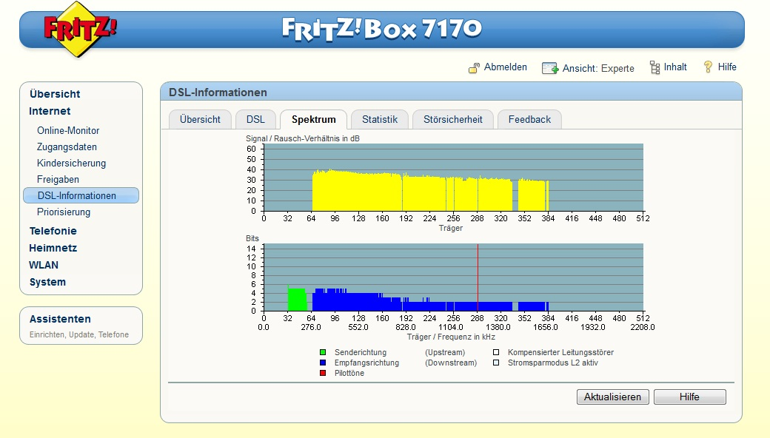Click the FRITZ! logo
770x438 pixels.
(x=80, y=29)
